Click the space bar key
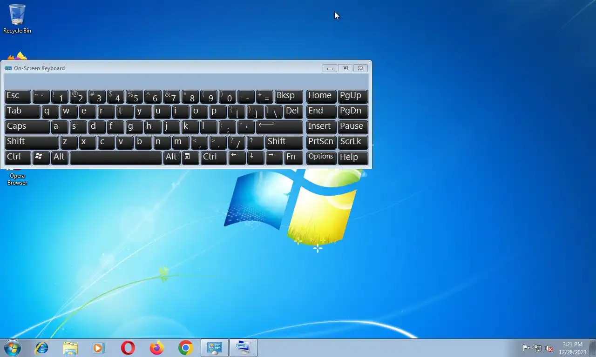 (116, 158)
